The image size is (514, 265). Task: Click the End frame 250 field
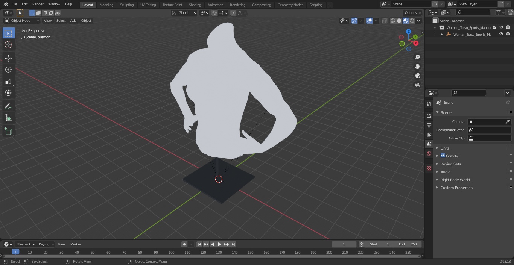pos(408,244)
